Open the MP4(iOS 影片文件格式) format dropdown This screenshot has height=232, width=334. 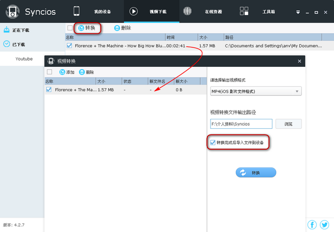tap(256, 91)
